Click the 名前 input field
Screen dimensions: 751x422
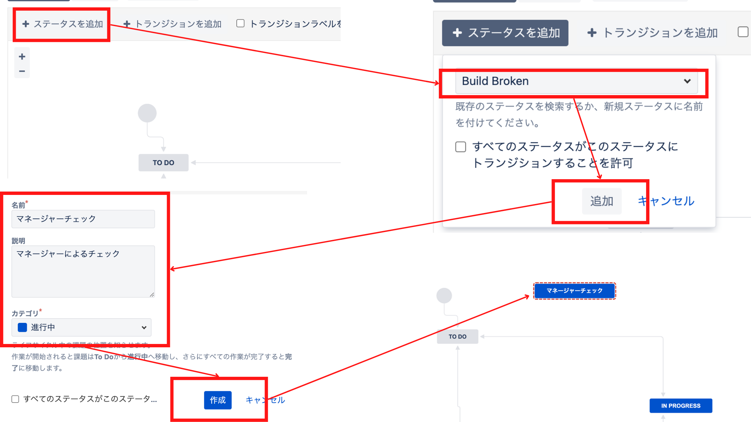[x=83, y=219]
